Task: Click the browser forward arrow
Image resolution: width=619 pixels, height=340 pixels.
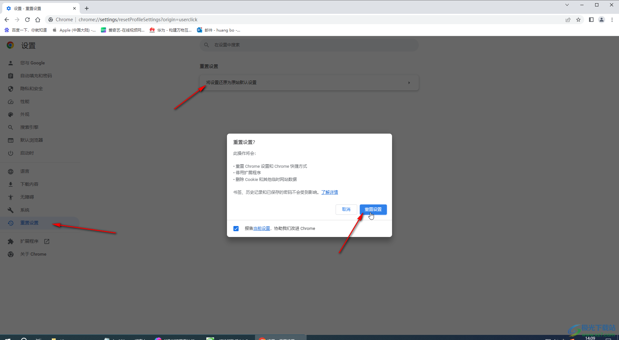Action: coord(17,20)
